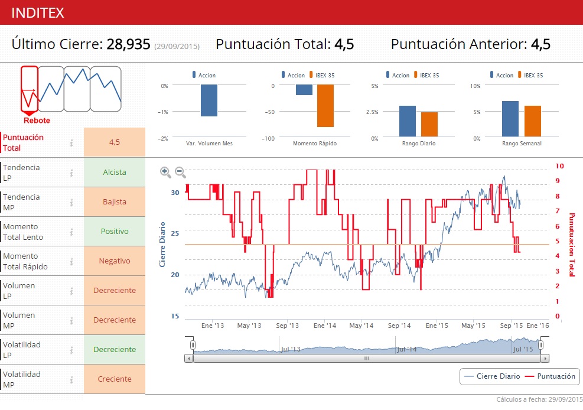Click the Alcista value cell
583x410 pixels.
click(x=115, y=172)
